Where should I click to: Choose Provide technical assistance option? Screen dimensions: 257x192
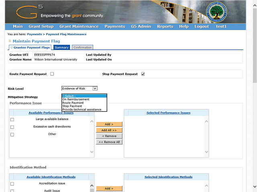[x=82, y=109]
